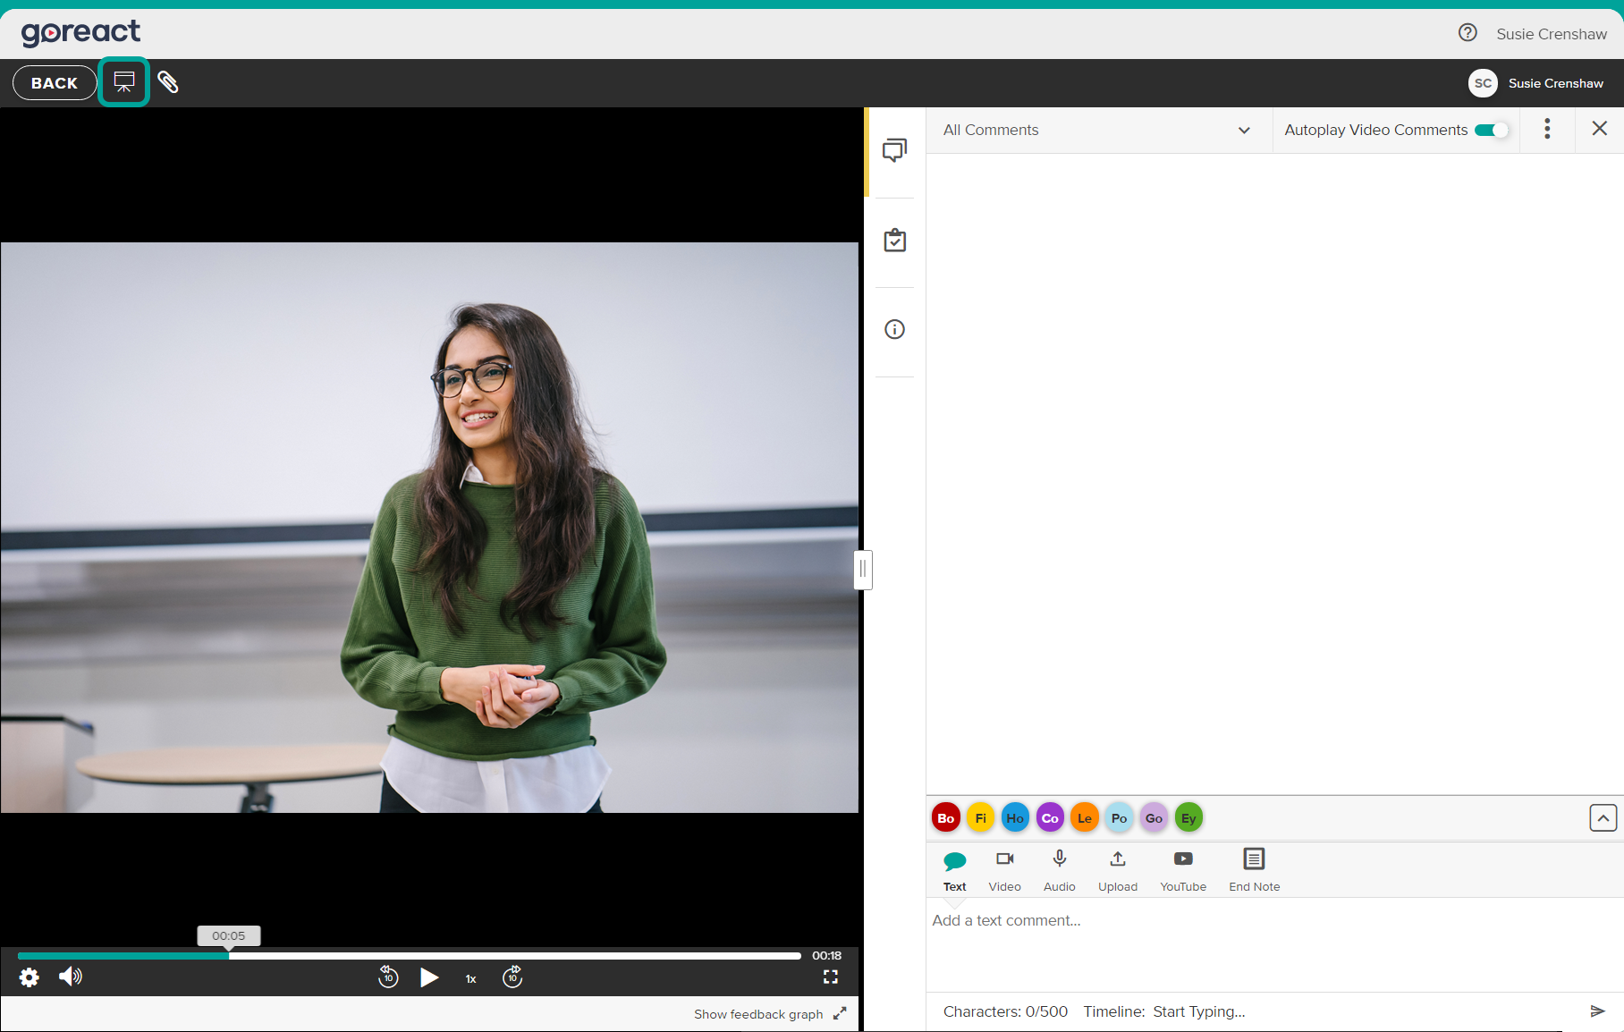The width and height of the screenshot is (1624, 1032).
Task: Switch to Text comment tab
Action: click(954, 871)
